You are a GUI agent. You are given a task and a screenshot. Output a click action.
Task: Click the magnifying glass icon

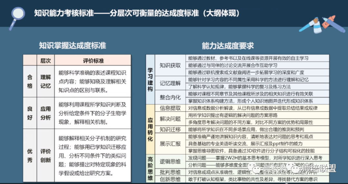[16, 15]
